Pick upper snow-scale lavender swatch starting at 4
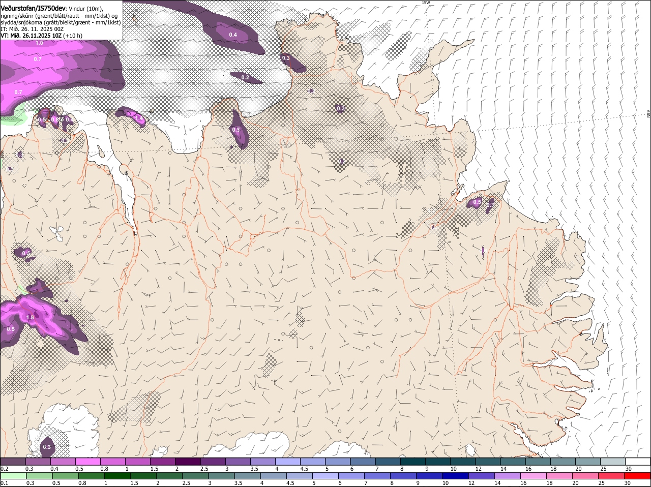This screenshot has height=487, width=651. pos(287,461)
